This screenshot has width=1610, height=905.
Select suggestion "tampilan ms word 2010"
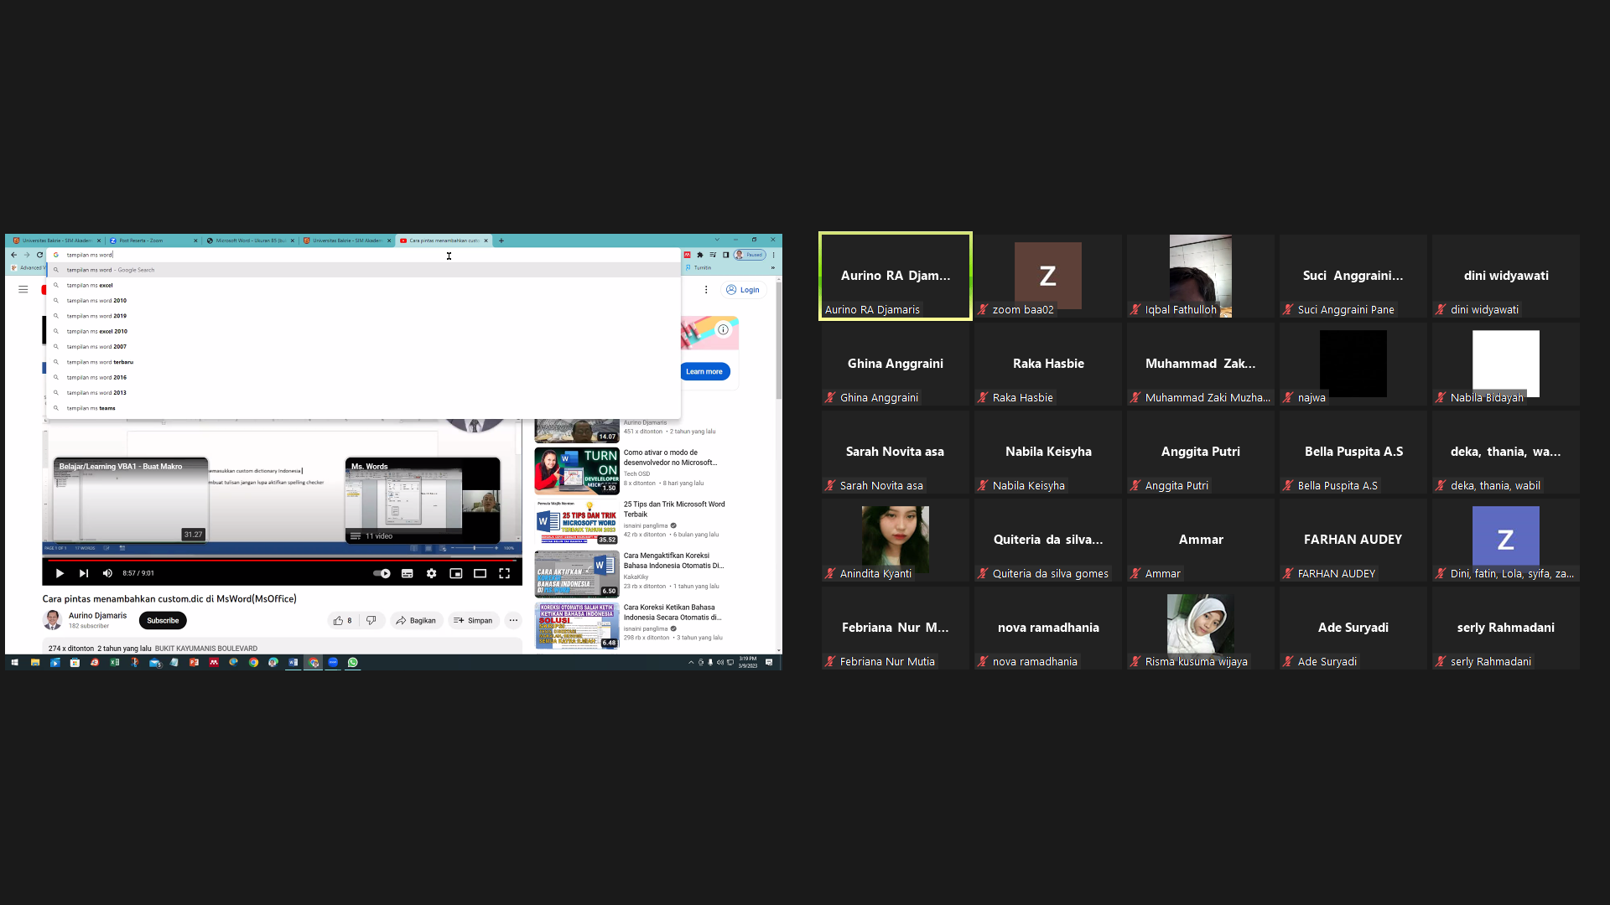[363, 301]
